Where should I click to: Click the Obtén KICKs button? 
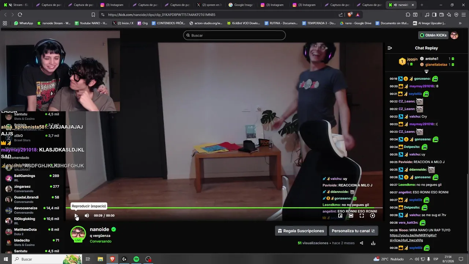coord(433,35)
